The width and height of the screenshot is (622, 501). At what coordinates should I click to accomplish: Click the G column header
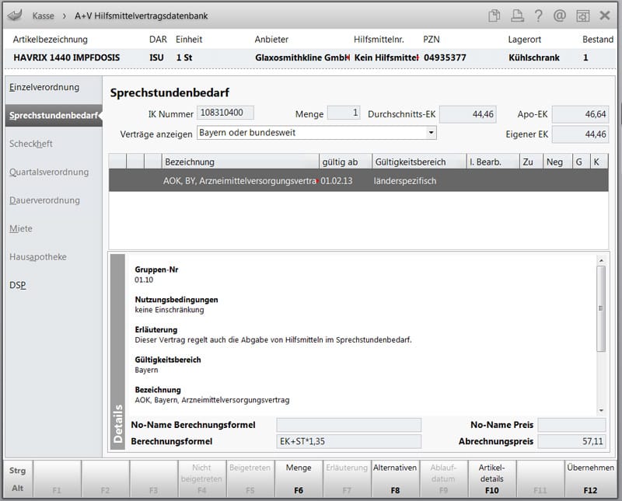pos(581,162)
